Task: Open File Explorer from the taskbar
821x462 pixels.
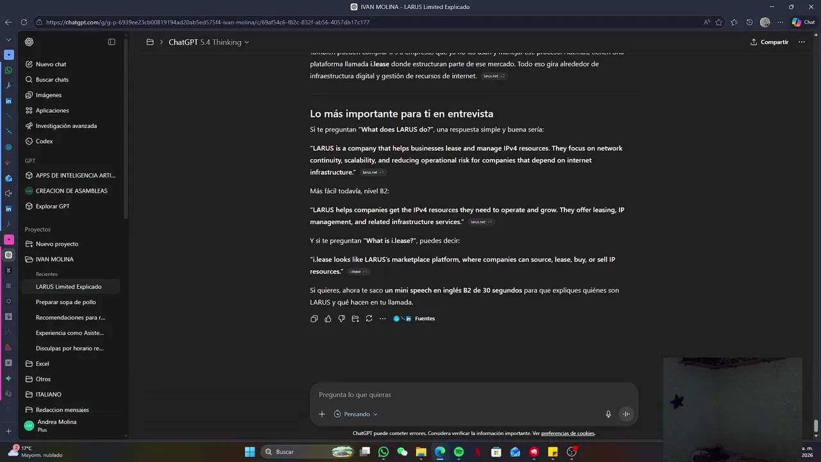Action: click(421, 452)
